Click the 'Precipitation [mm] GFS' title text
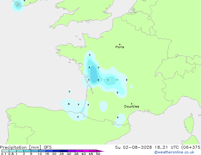Image resolution: width=201 pixels, height=155 pixels. pyautogui.click(x=26, y=147)
